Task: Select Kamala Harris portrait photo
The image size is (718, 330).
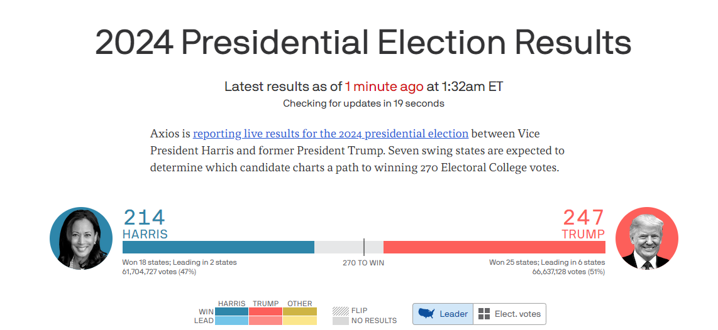Action: click(x=81, y=238)
